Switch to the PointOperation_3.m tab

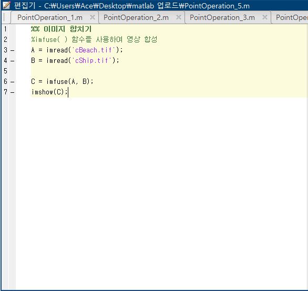tap(222, 17)
